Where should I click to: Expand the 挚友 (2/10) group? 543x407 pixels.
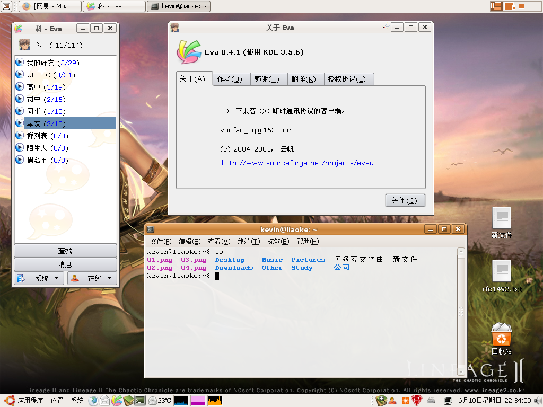20,123
